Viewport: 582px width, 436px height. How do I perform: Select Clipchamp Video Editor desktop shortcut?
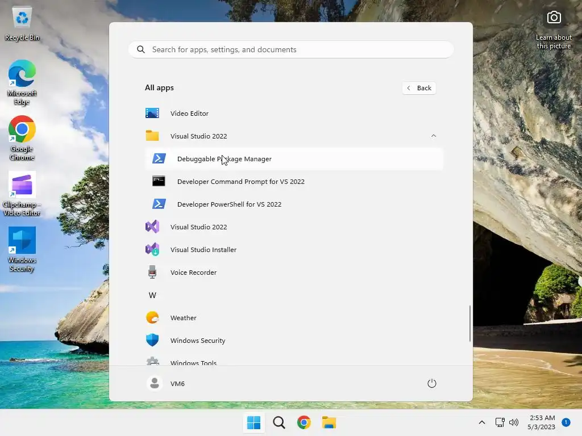click(x=22, y=194)
